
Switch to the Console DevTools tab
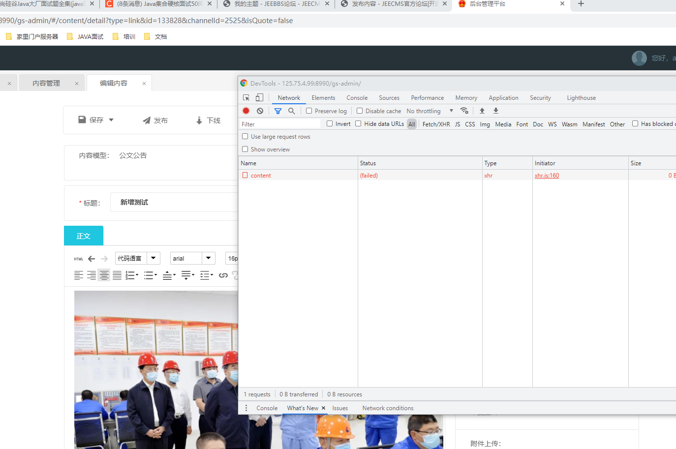357,98
